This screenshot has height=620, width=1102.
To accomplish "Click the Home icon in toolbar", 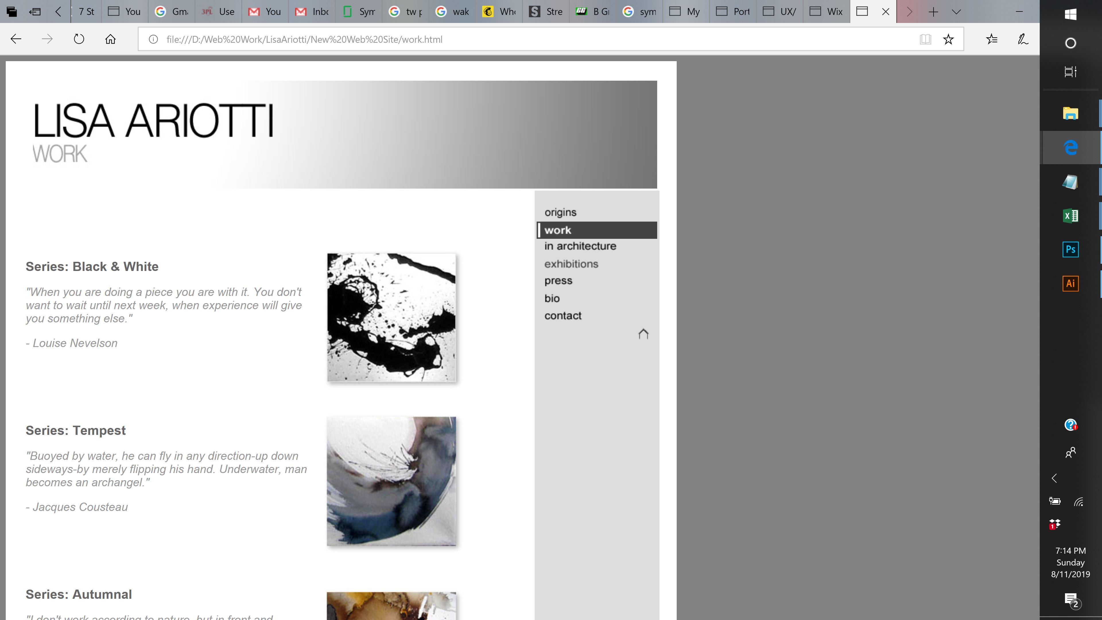I will (110, 39).
